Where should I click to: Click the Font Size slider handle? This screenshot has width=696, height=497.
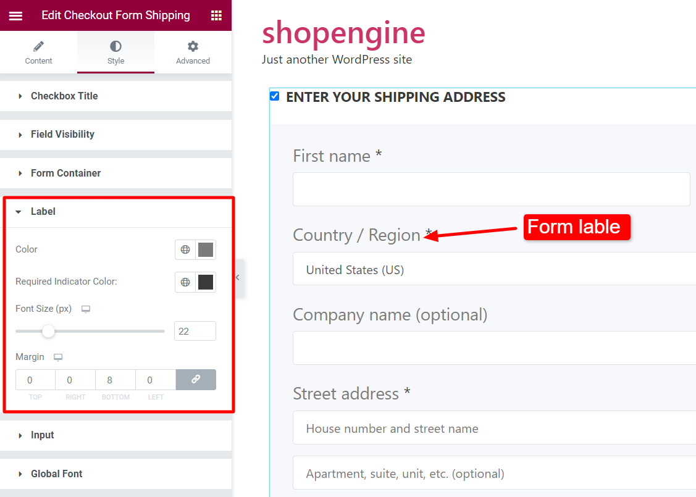point(48,331)
